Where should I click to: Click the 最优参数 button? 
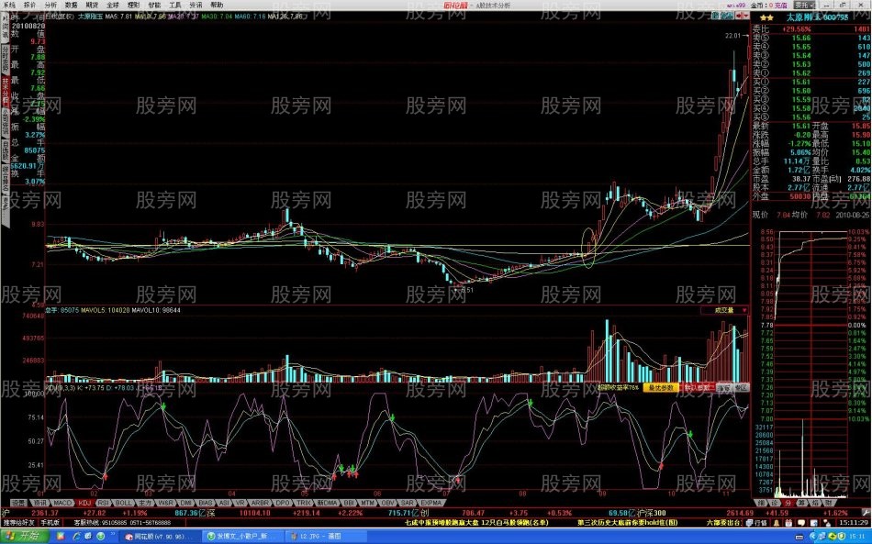(x=661, y=387)
